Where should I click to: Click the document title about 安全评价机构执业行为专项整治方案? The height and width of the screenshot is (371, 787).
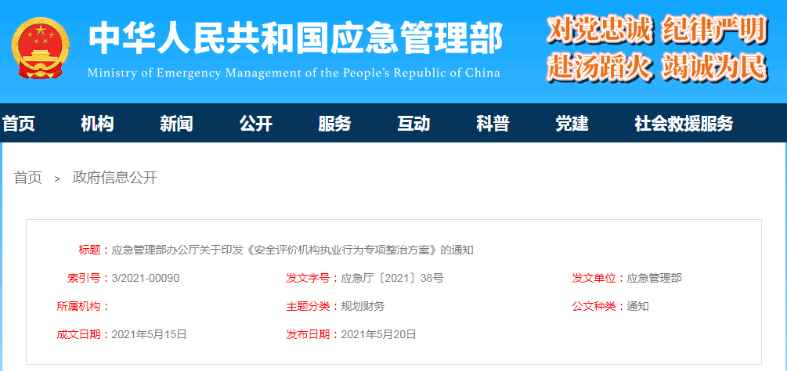click(292, 250)
